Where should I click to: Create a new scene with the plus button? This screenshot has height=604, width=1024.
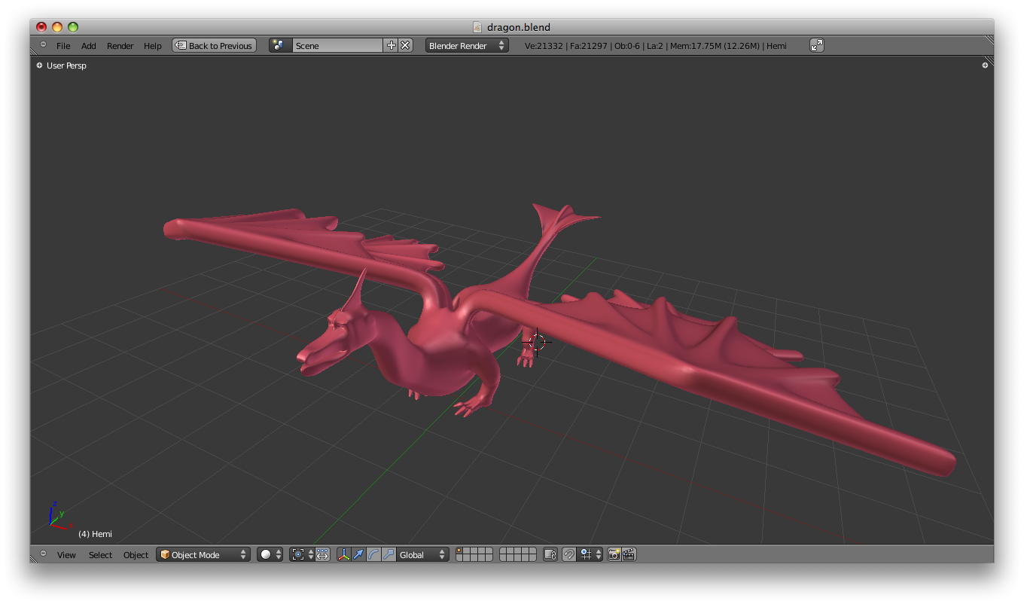click(x=391, y=45)
